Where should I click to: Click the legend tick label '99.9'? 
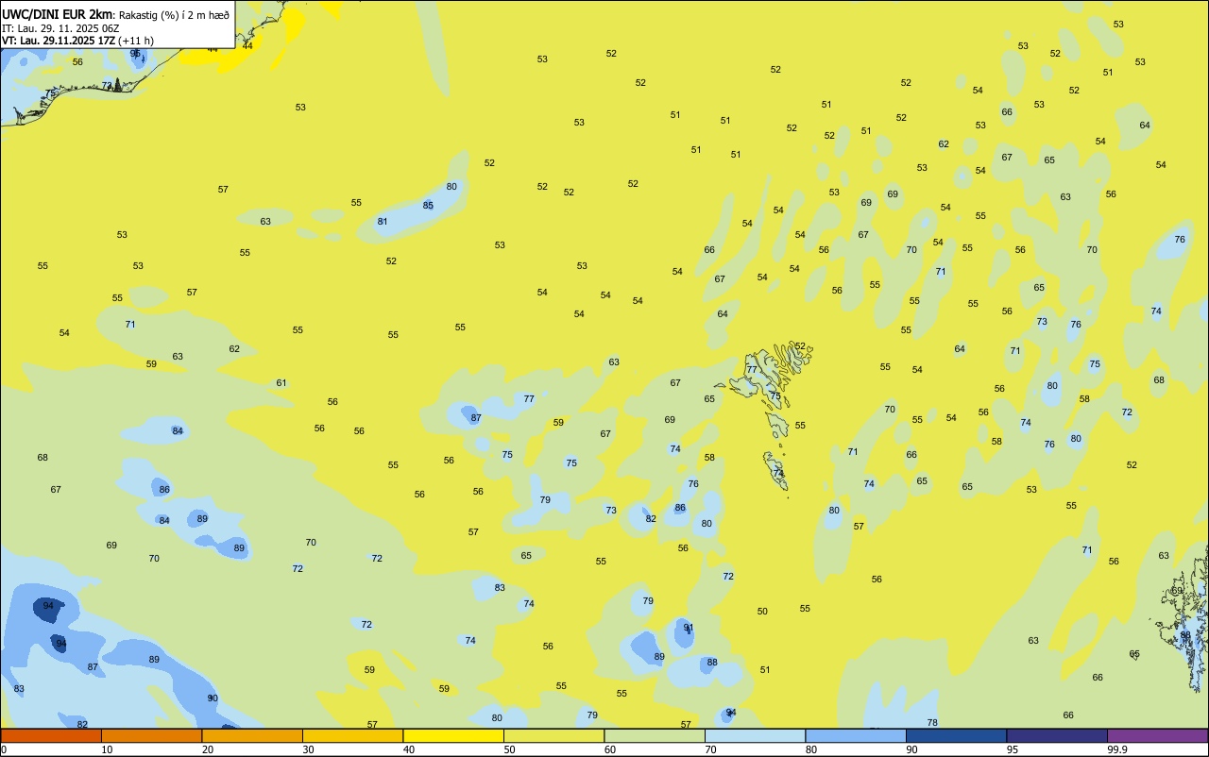pyautogui.click(x=1117, y=749)
